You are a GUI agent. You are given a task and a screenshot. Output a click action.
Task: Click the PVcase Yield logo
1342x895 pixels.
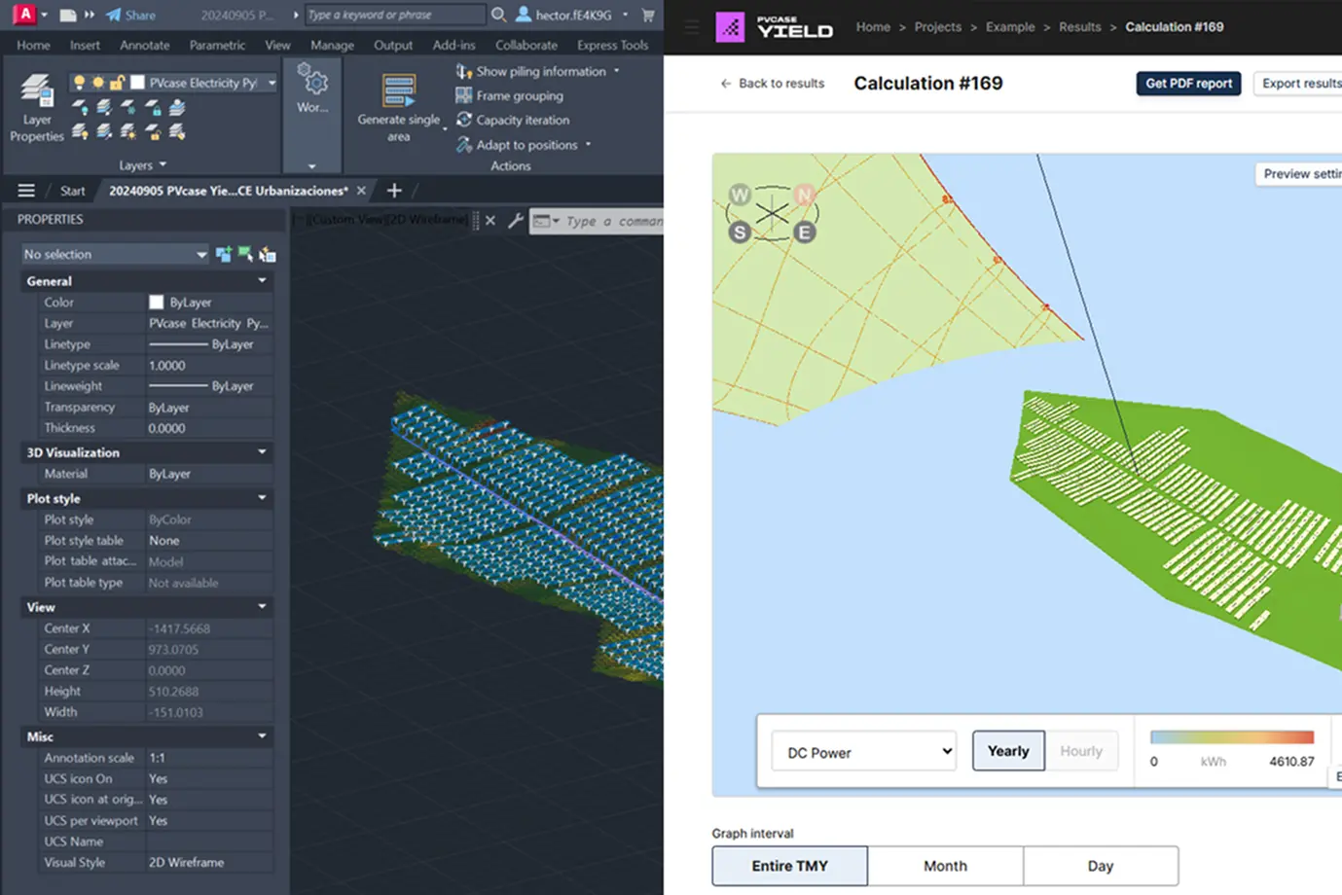click(774, 26)
